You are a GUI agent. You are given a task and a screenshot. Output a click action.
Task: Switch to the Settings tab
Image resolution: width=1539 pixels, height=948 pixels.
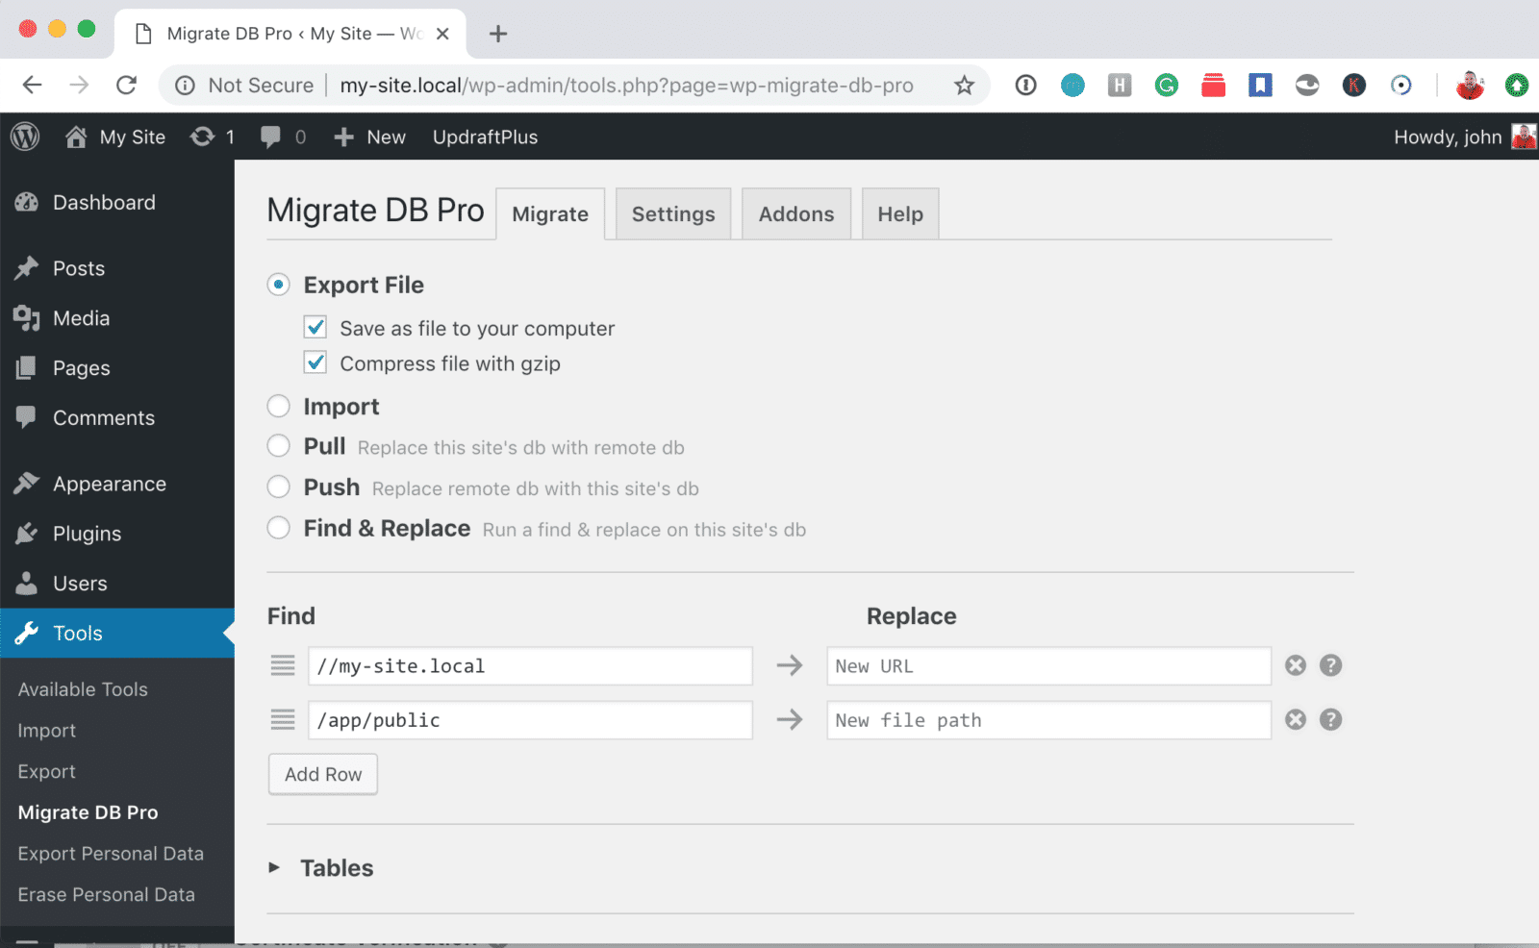coord(672,213)
